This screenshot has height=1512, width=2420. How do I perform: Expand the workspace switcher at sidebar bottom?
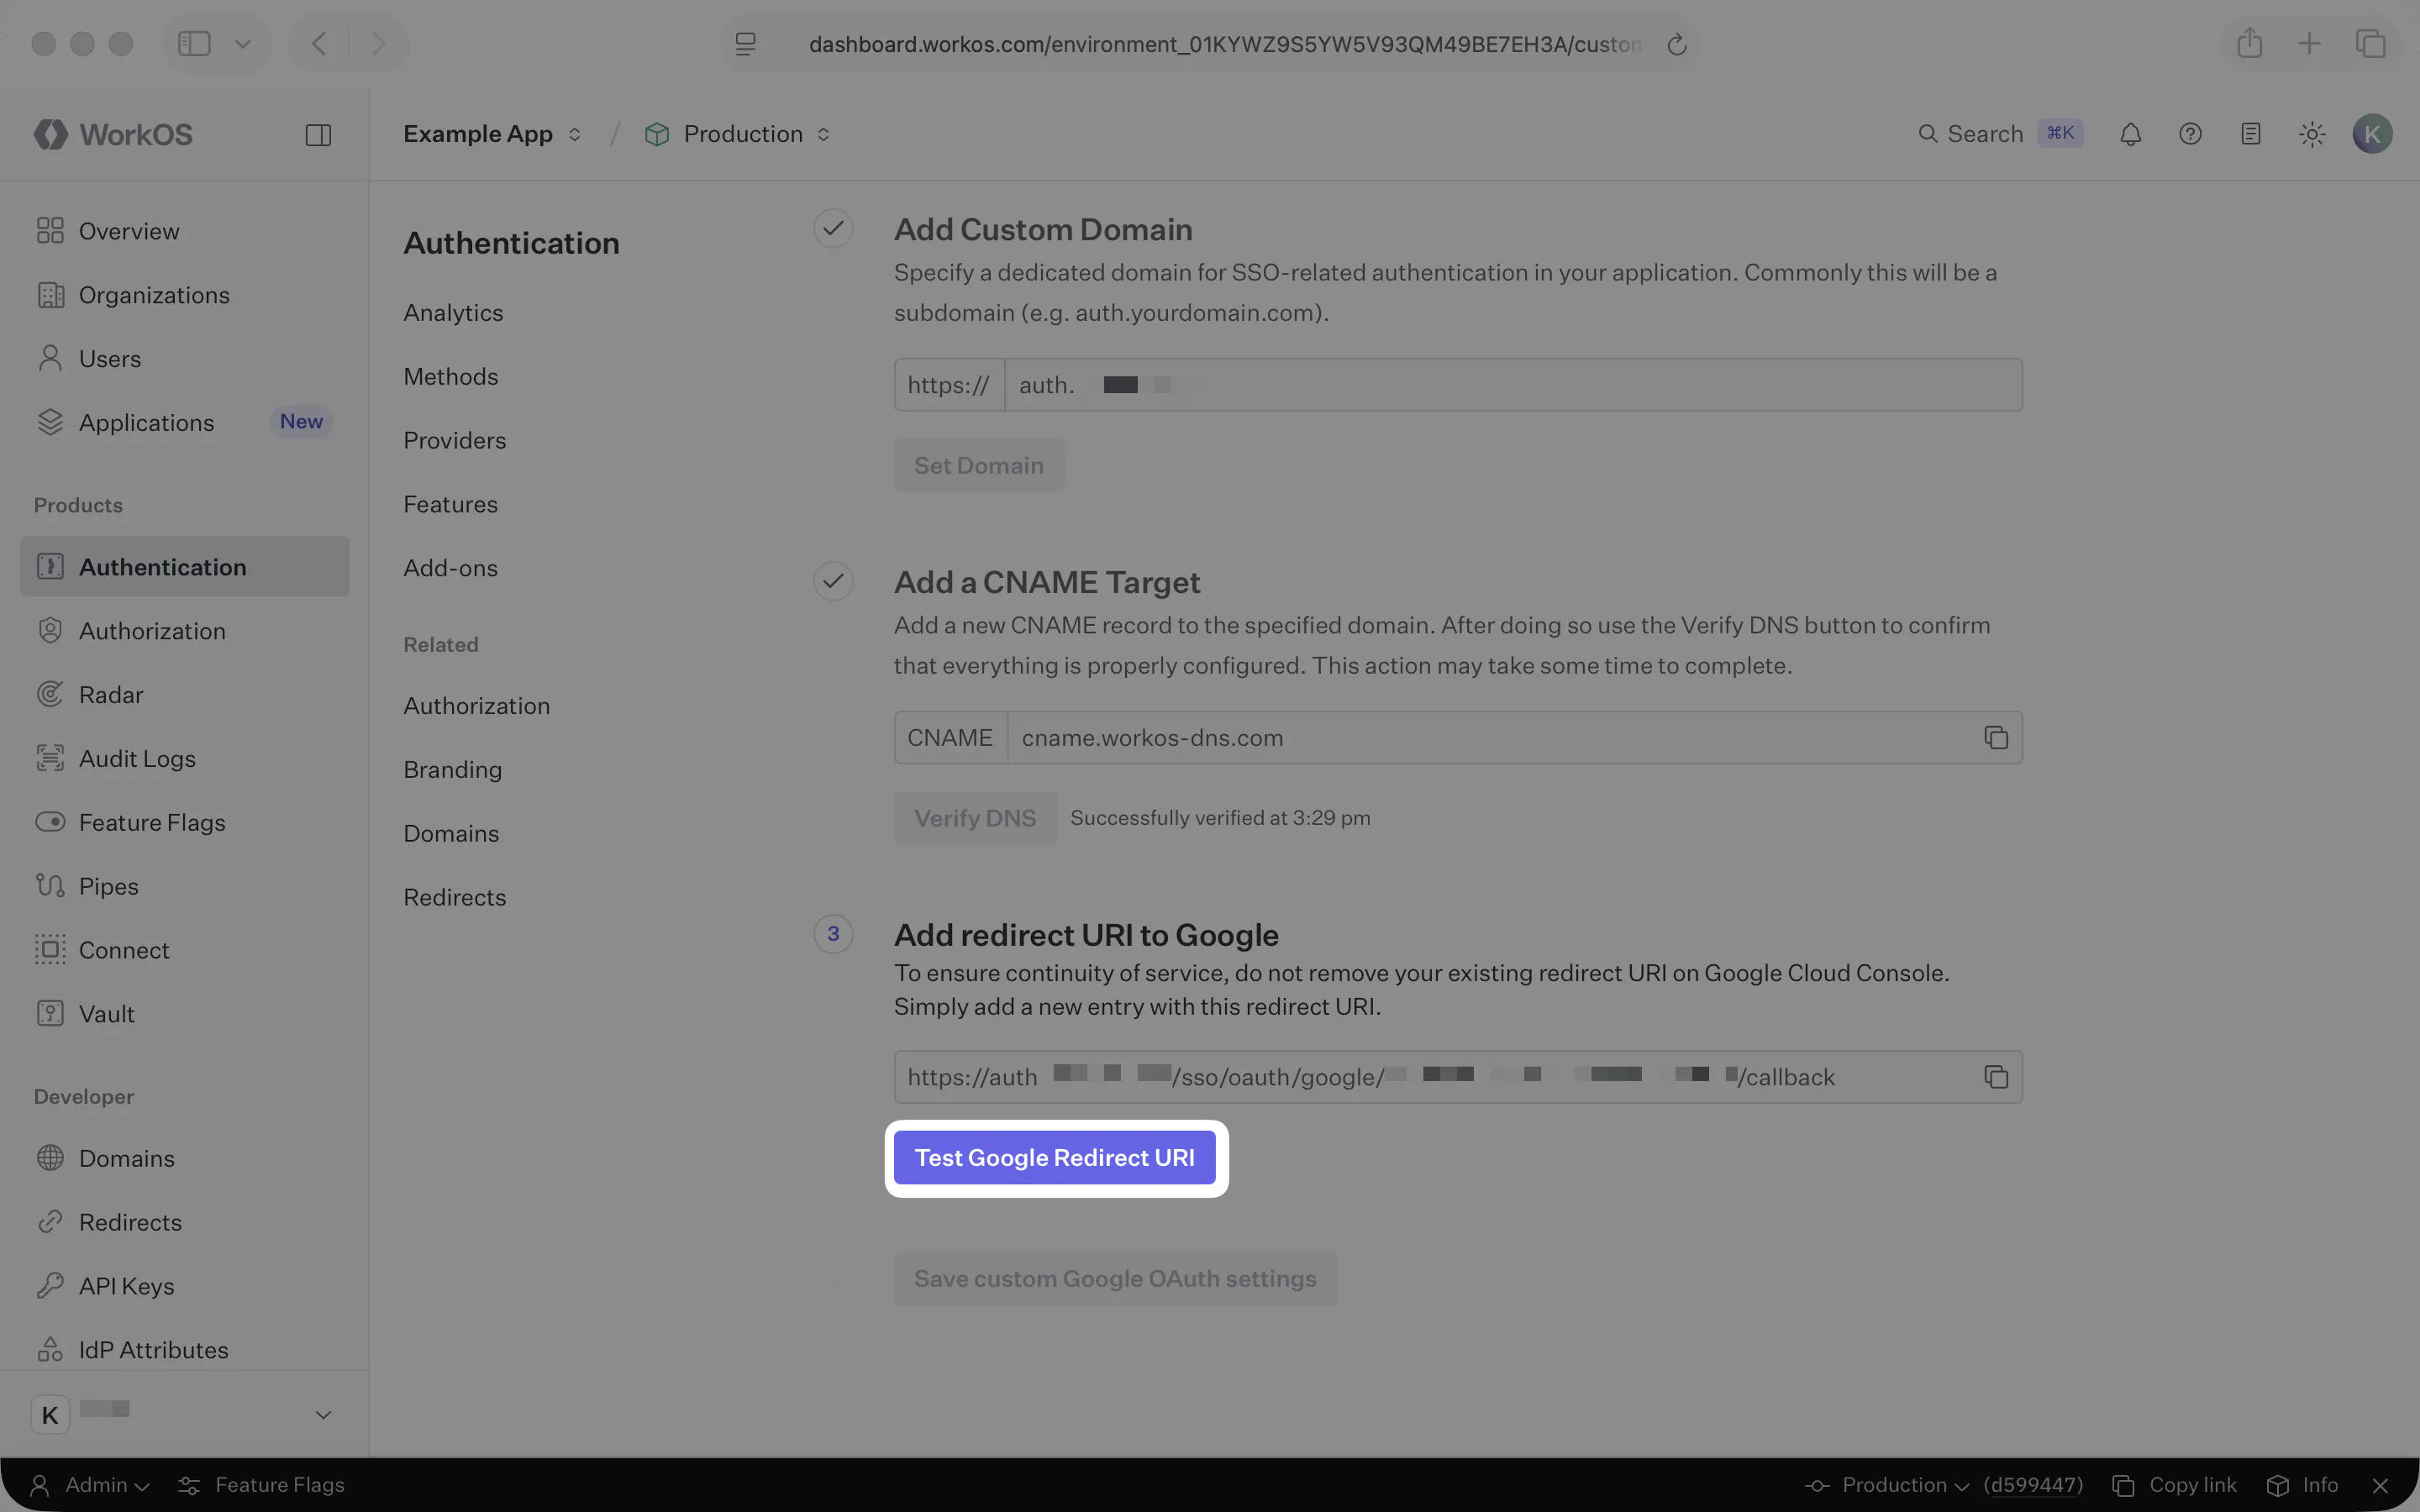point(323,1415)
